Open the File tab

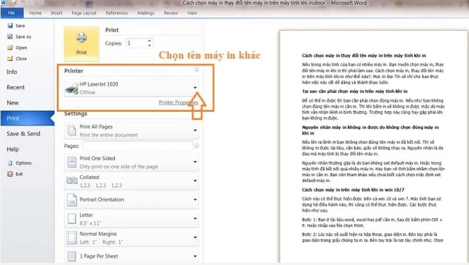pos(12,13)
